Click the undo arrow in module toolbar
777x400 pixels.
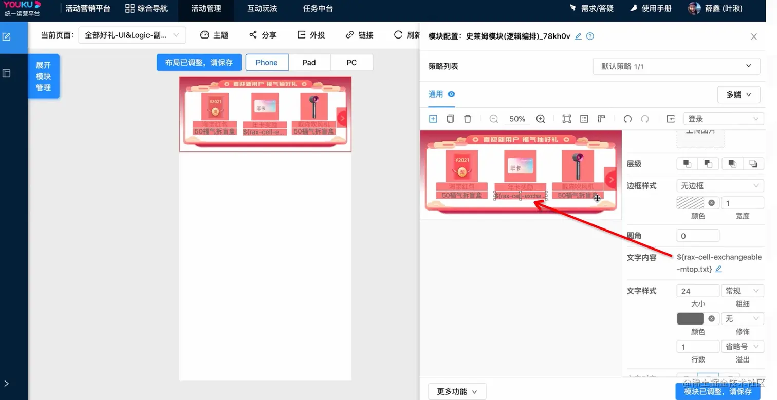coord(627,119)
